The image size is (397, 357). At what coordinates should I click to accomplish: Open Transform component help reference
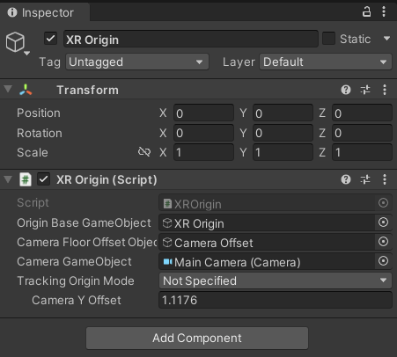pos(346,90)
